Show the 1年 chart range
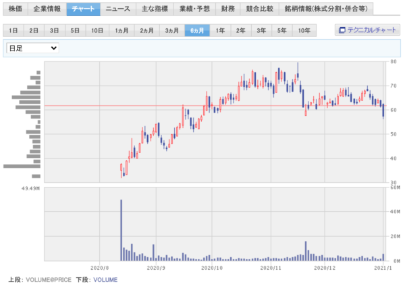The width and height of the screenshot is (405, 286). (220, 30)
